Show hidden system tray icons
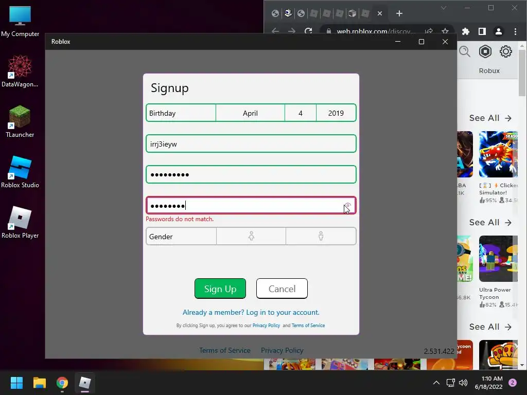Viewport: 527px width, 395px height. coord(436,383)
